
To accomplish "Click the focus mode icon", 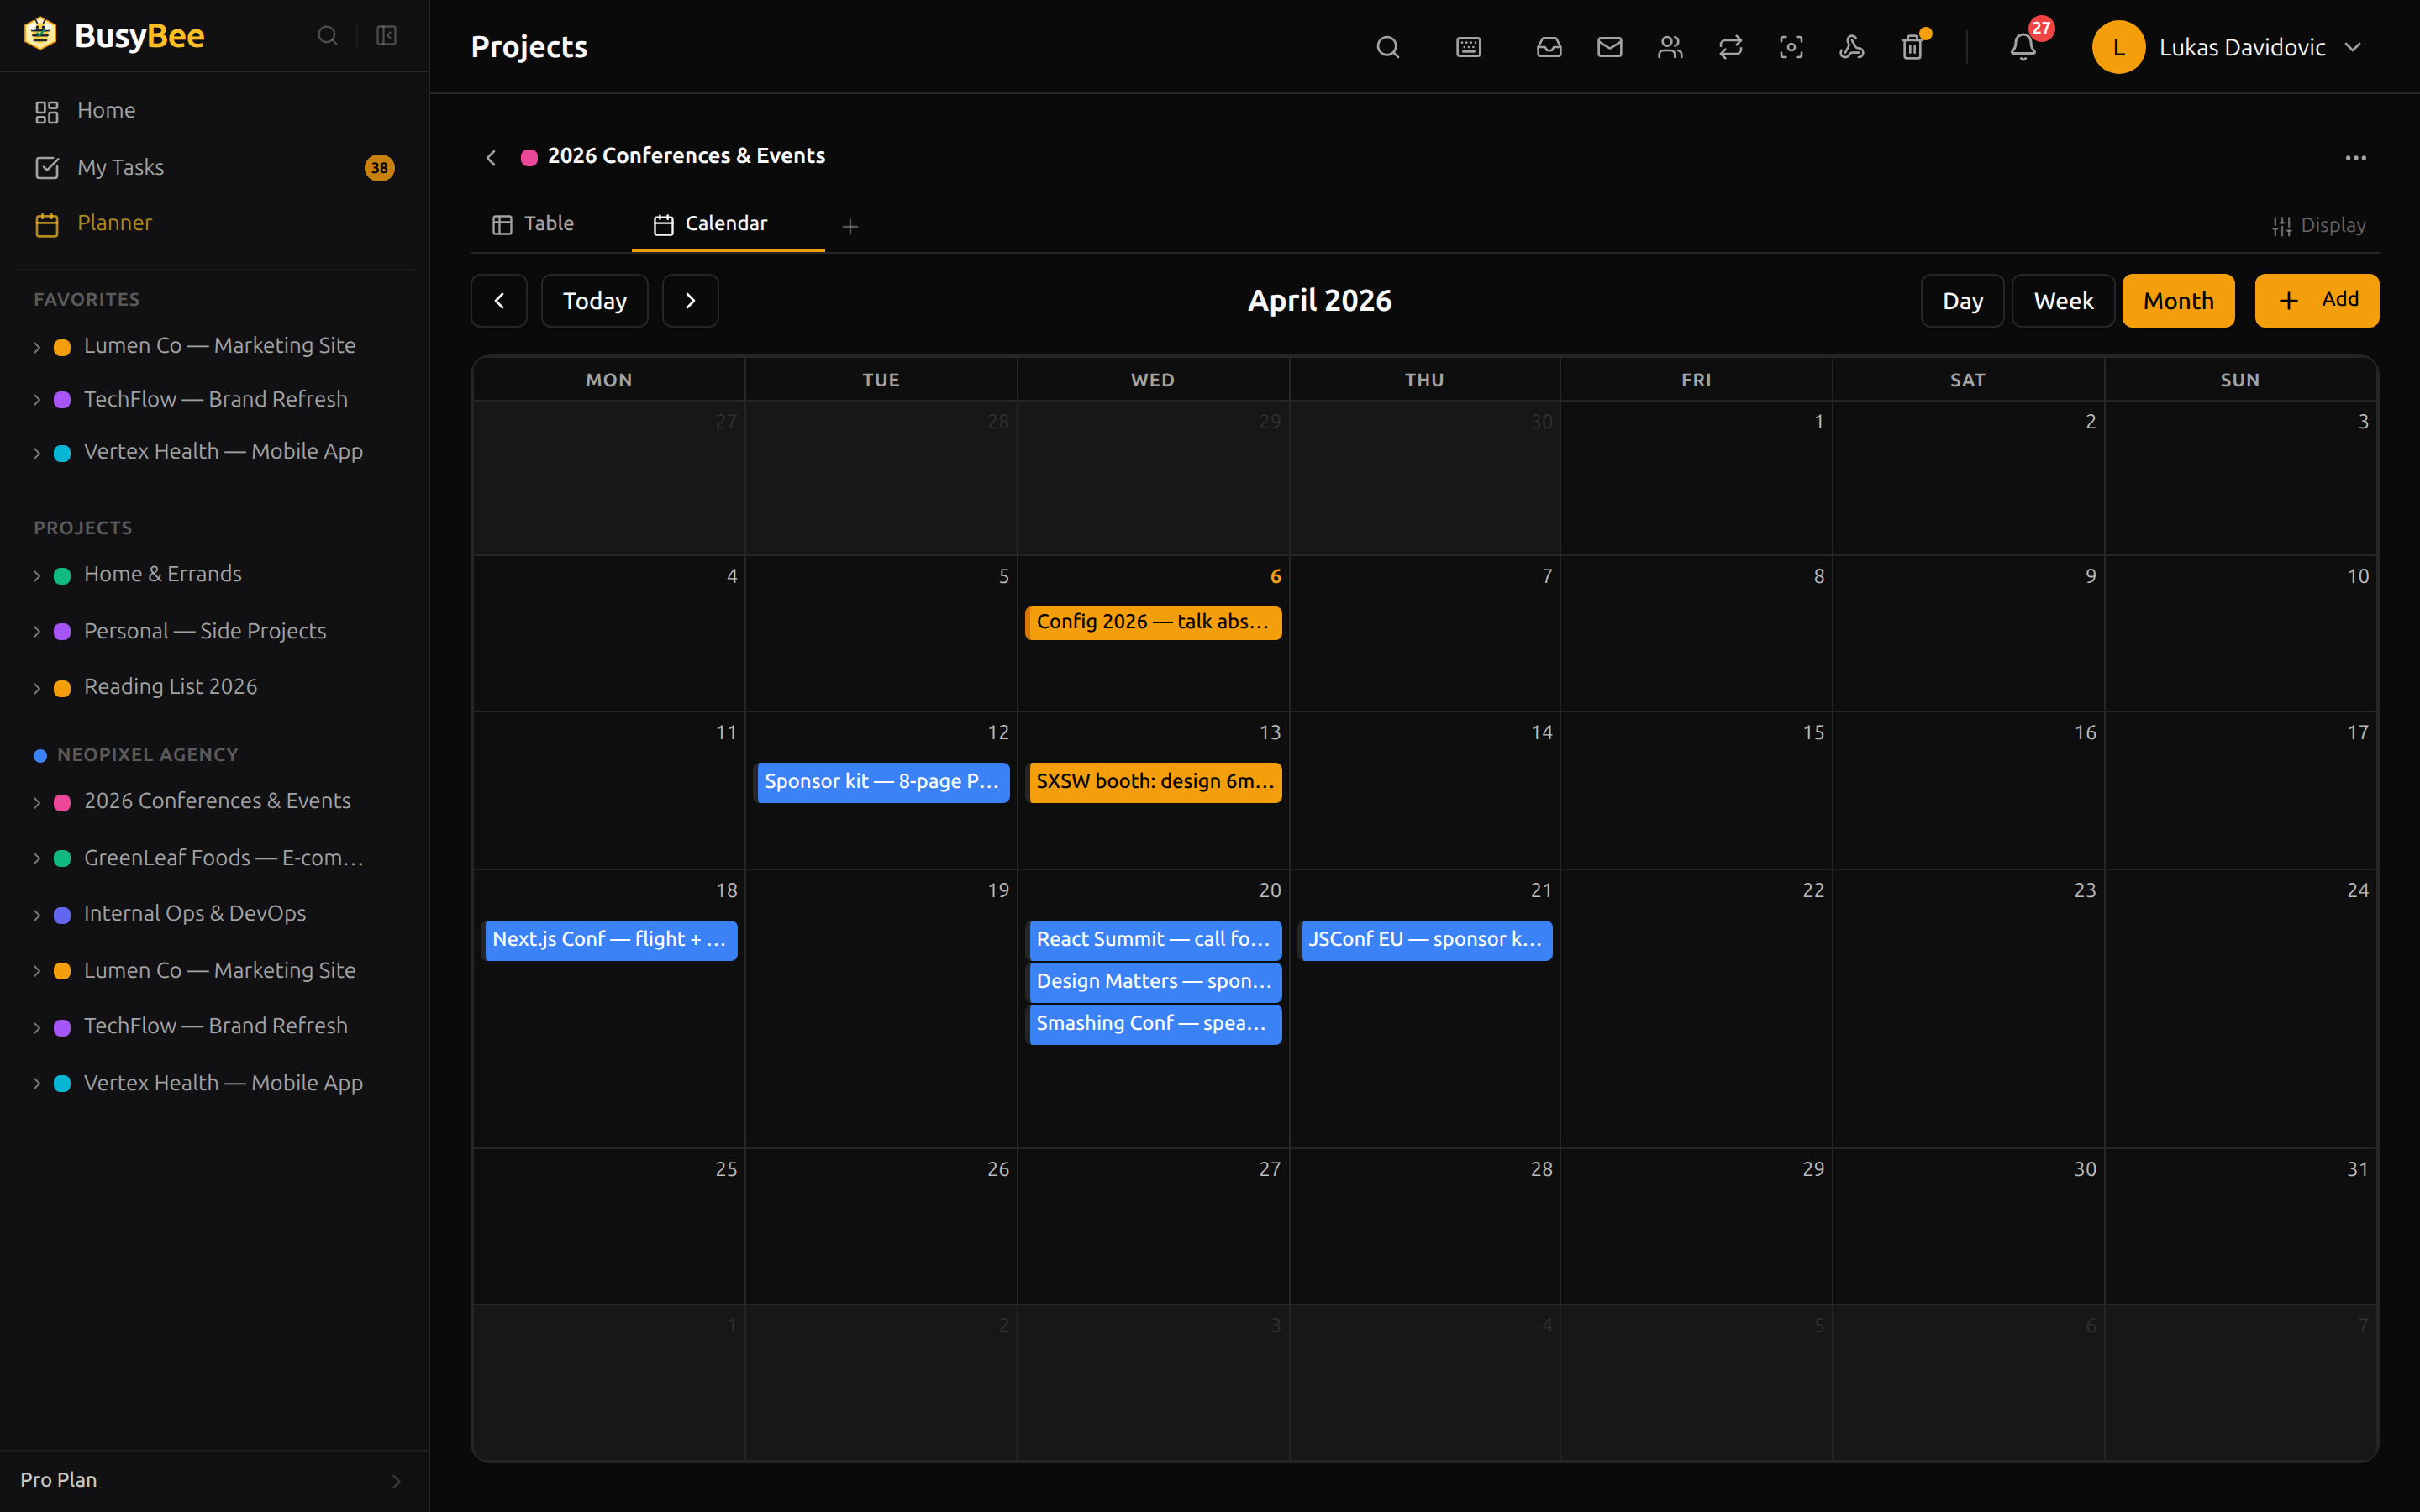I will 1791,47.
